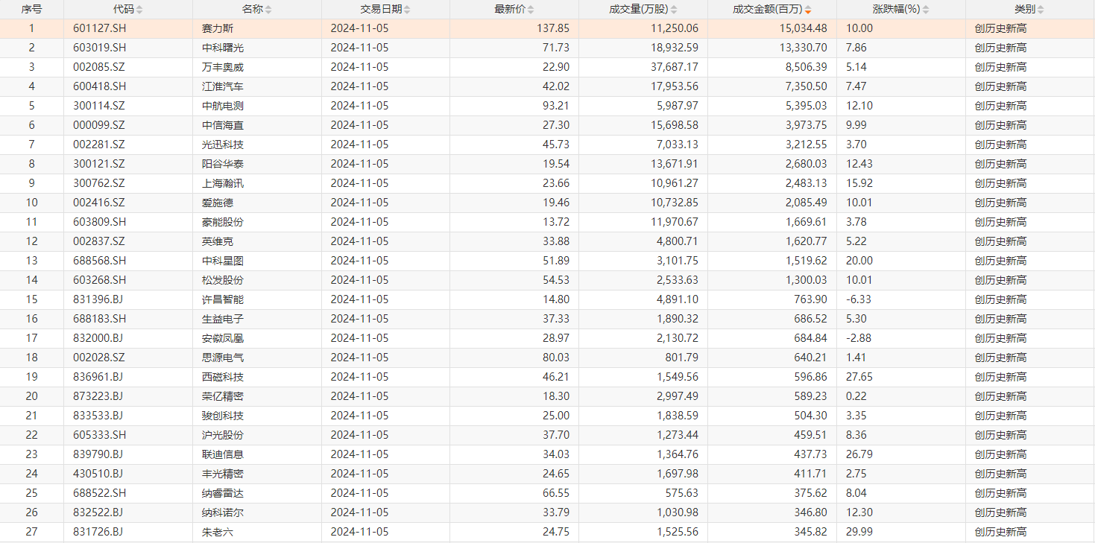Choose the stock 联迪信息

(223, 454)
